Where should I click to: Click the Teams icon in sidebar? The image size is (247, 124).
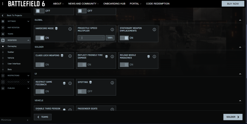point(3,34)
